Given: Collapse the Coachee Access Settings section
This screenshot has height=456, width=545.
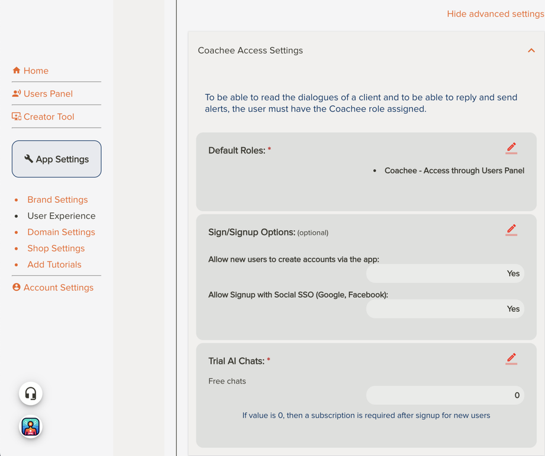Looking at the screenshot, I should 531,50.
